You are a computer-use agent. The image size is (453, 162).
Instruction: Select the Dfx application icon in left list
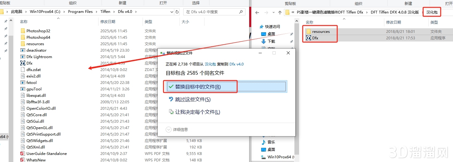(x=22, y=63)
